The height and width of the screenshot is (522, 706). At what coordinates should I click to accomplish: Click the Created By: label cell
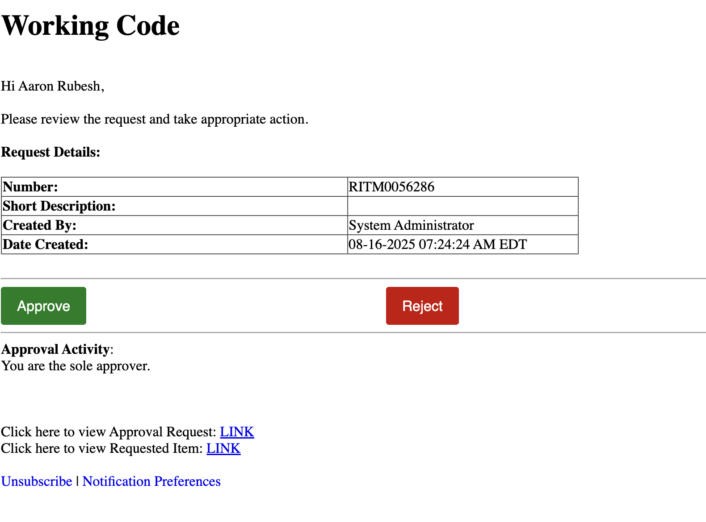coord(40,225)
